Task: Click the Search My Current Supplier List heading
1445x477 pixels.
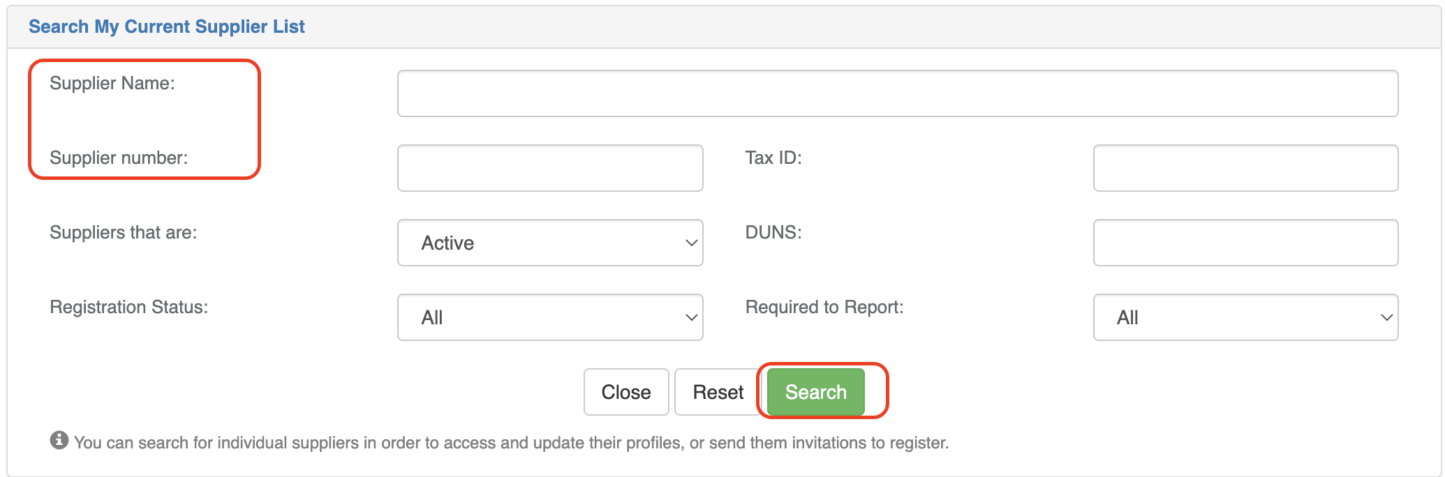Action: [167, 26]
